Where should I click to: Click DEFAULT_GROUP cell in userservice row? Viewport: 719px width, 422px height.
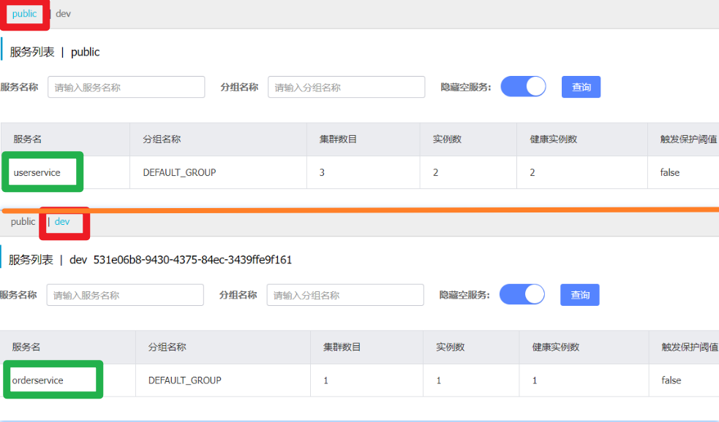(x=179, y=173)
